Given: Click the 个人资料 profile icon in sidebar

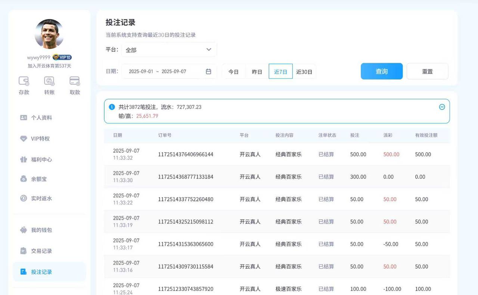Looking at the screenshot, I should (24, 118).
